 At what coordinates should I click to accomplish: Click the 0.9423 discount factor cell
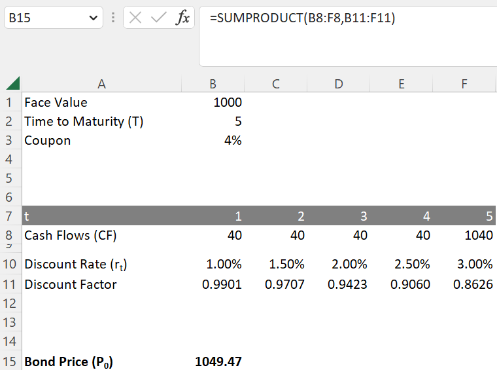tap(339, 284)
